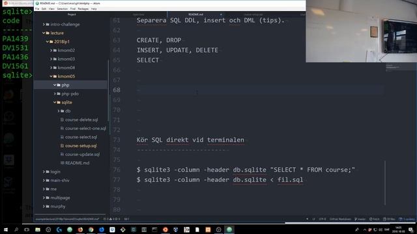
Task: Open the Edit menu in Atom
Action: click(x=44, y=8)
